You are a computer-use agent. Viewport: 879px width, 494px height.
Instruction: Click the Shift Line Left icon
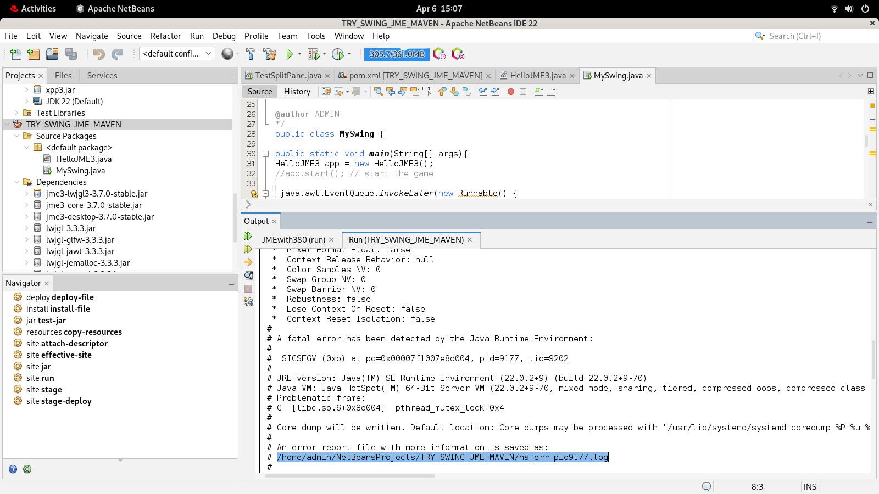point(483,92)
